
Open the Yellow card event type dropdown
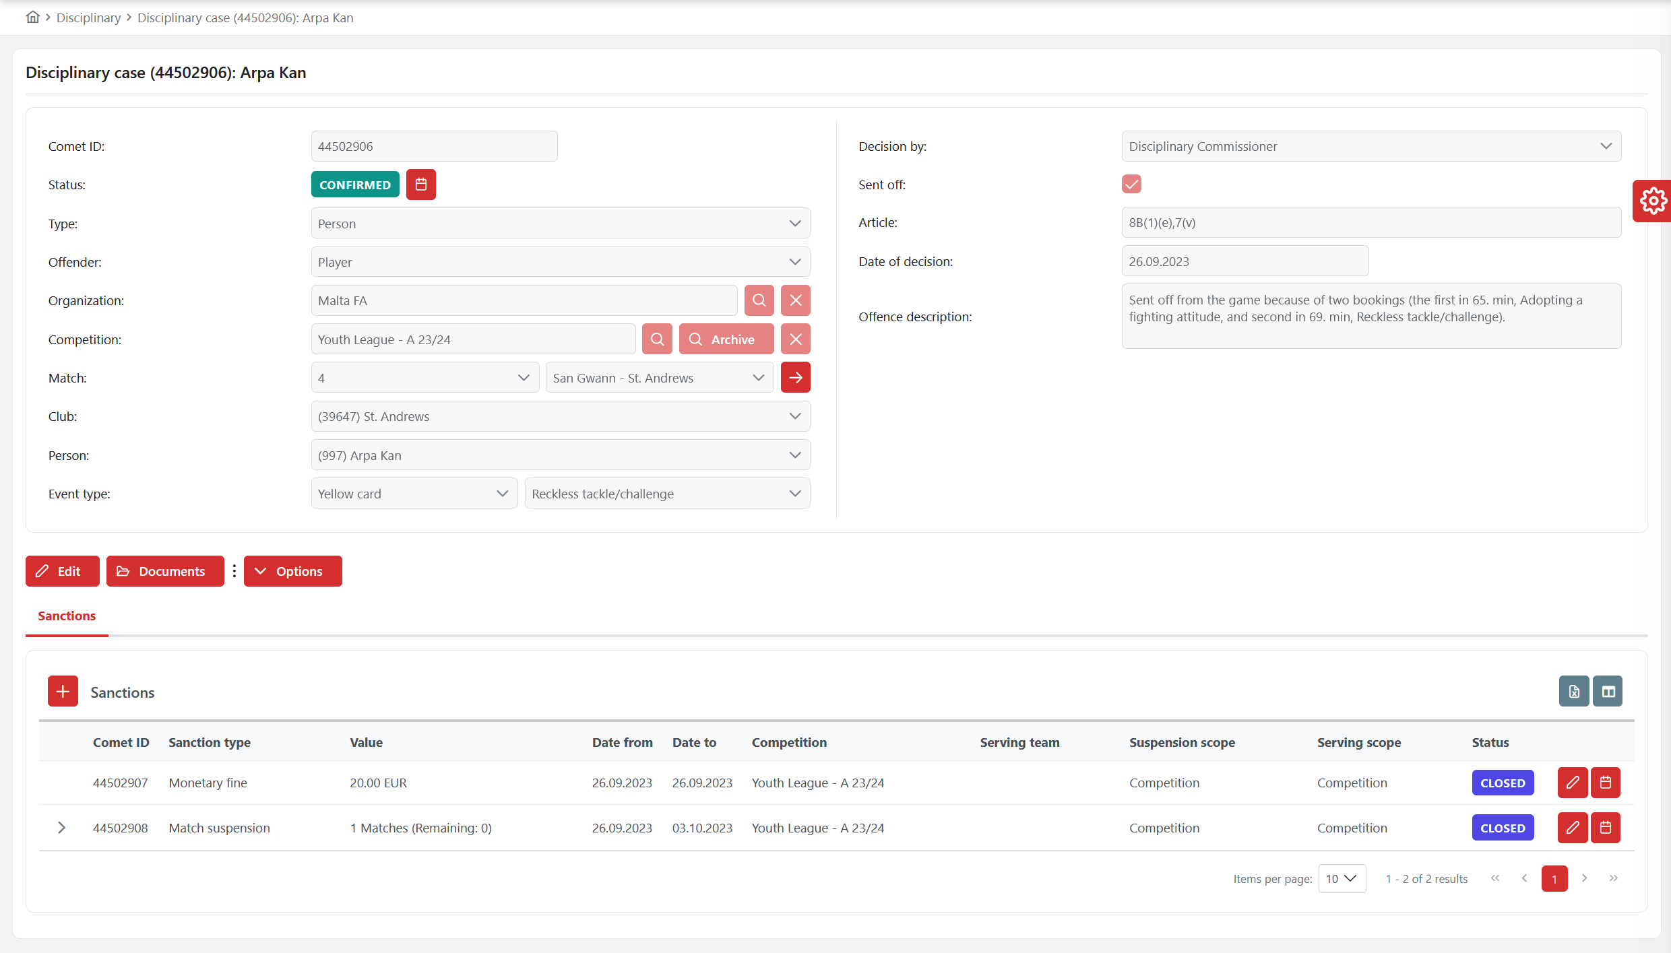(x=414, y=494)
